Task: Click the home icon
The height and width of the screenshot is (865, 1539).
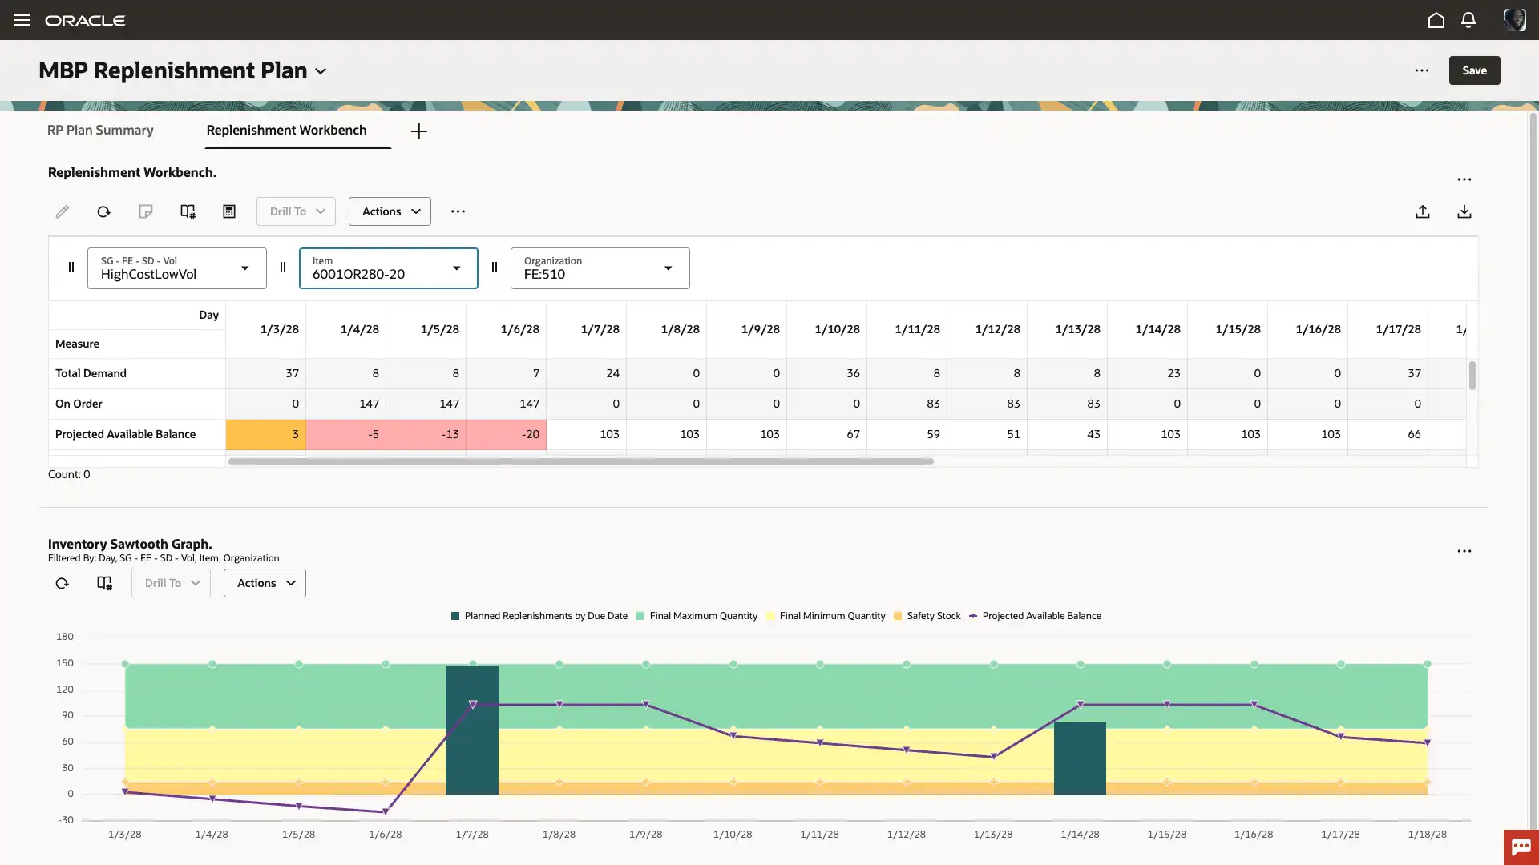Action: click(1436, 20)
